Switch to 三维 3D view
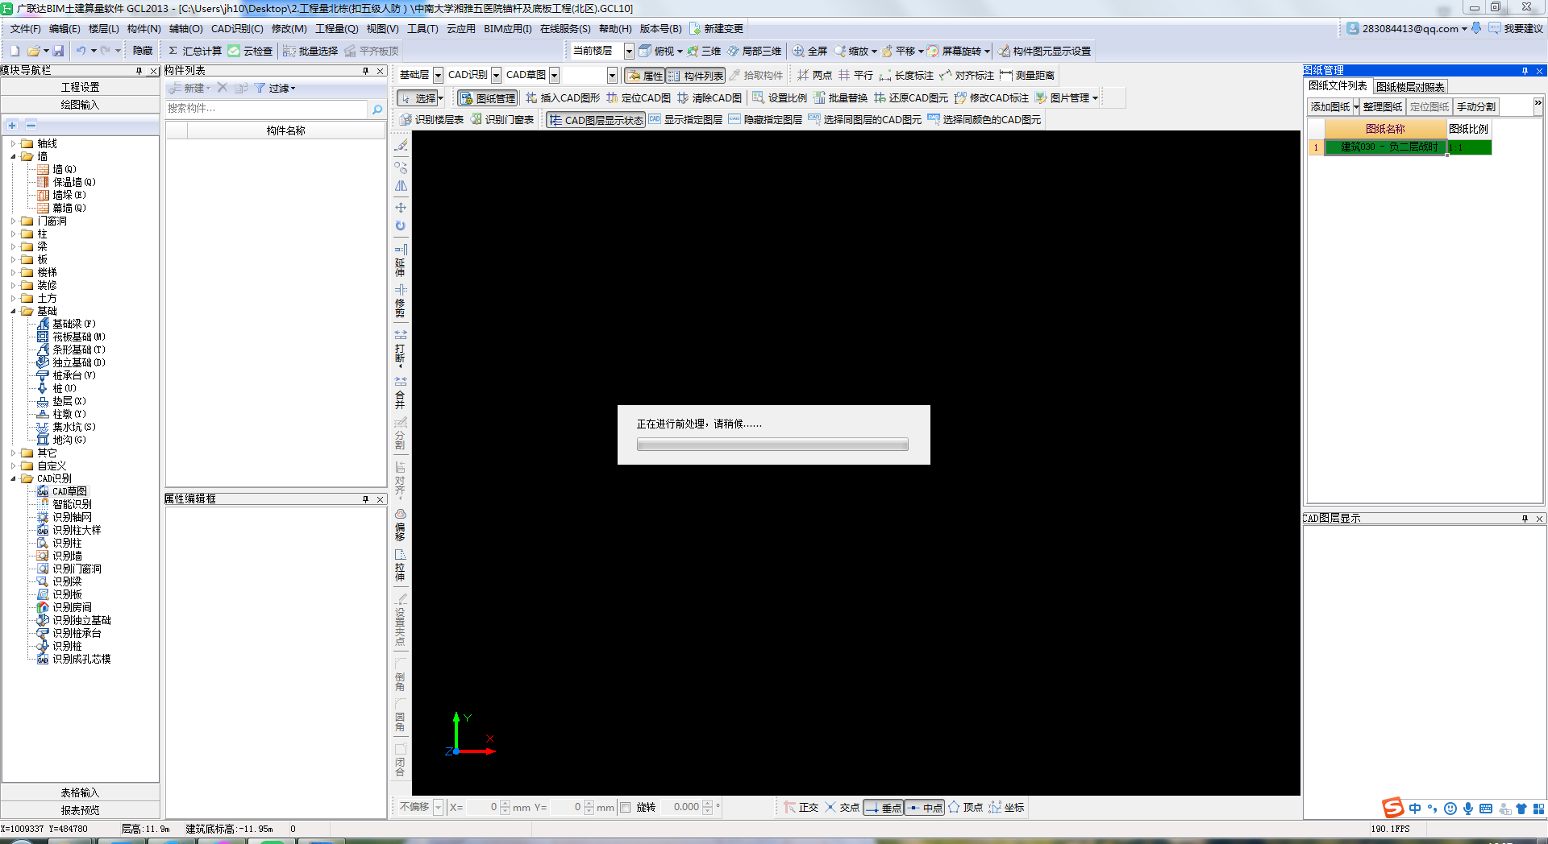1548x844 pixels. point(704,51)
